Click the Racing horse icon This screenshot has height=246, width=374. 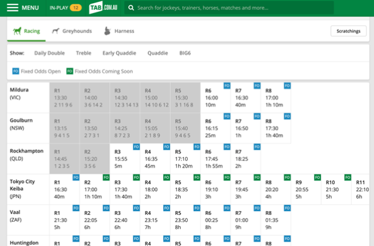(x=17, y=31)
